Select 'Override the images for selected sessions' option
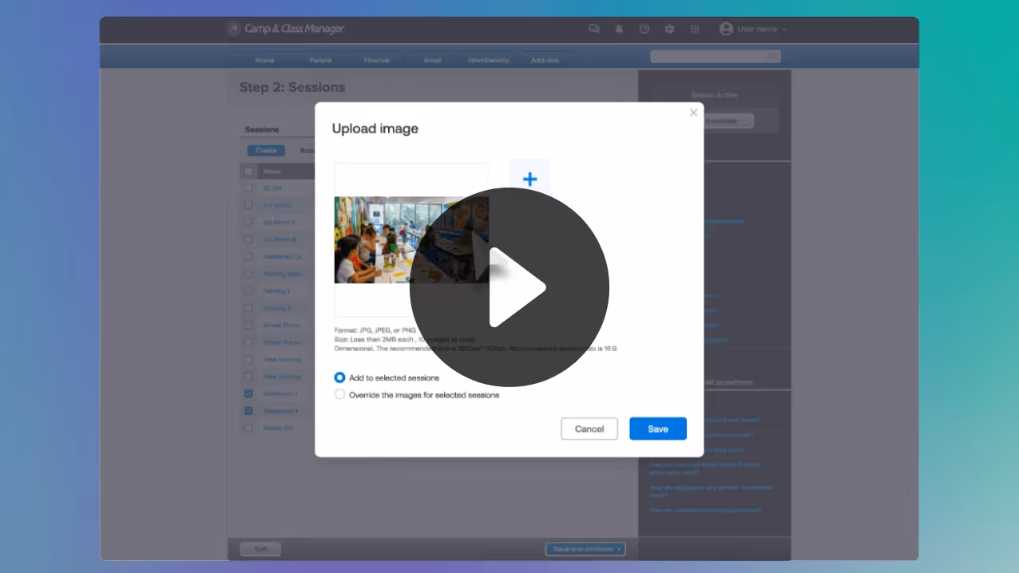The width and height of the screenshot is (1019, 573). point(340,394)
